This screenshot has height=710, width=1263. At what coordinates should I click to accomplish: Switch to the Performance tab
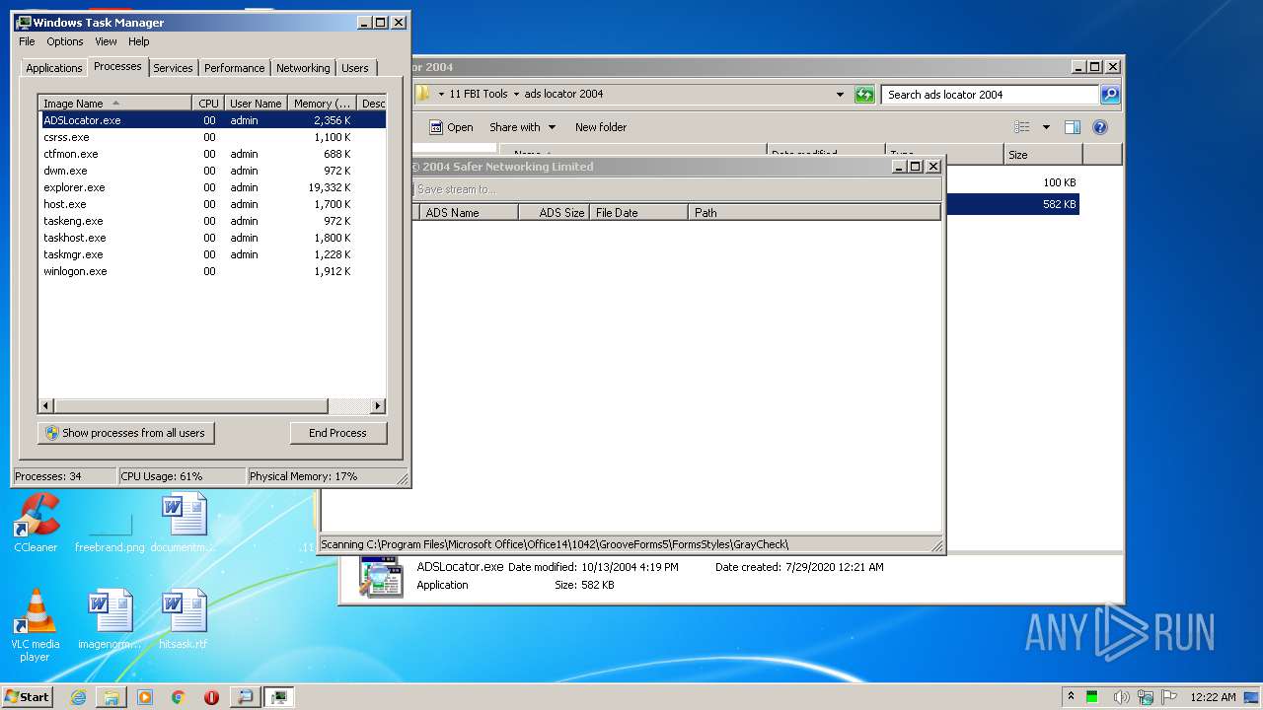[x=234, y=68]
